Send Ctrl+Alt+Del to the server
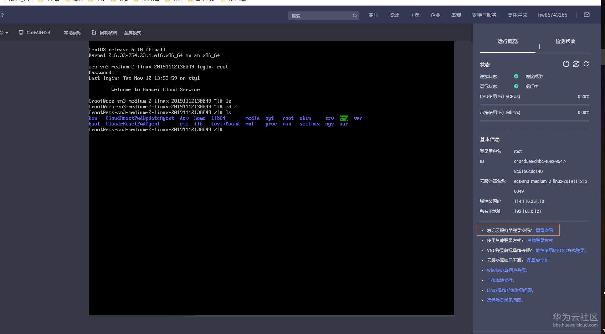The image size is (605, 334). (38, 33)
